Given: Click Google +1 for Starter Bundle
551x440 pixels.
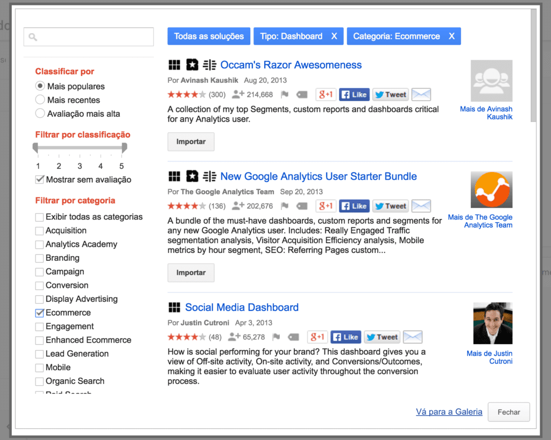Looking at the screenshot, I should coord(326,206).
